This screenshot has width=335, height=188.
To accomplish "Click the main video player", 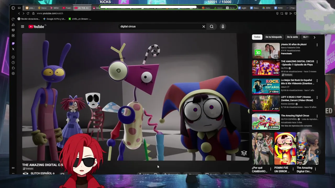I will pyautogui.click(x=136, y=97).
